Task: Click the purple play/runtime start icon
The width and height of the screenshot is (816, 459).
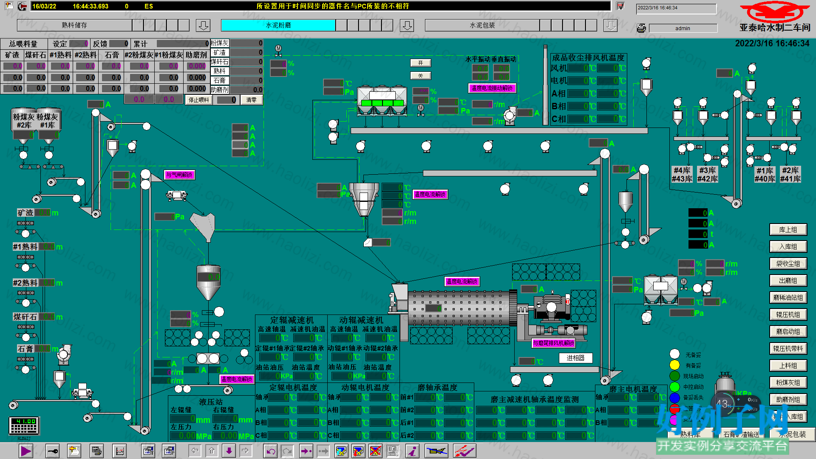Action: click(x=26, y=451)
